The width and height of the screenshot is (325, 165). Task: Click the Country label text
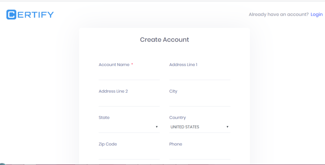(x=177, y=118)
